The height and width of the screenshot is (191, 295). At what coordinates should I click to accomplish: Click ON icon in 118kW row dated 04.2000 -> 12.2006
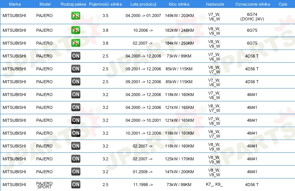tap(75, 94)
